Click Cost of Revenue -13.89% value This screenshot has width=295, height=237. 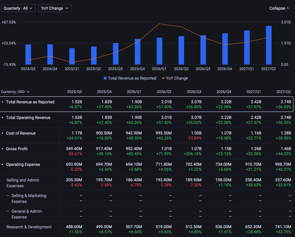(194, 138)
